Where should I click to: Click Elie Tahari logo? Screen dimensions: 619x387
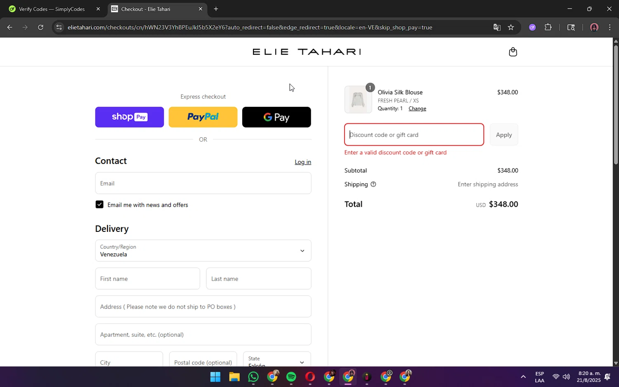[x=307, y=52]
